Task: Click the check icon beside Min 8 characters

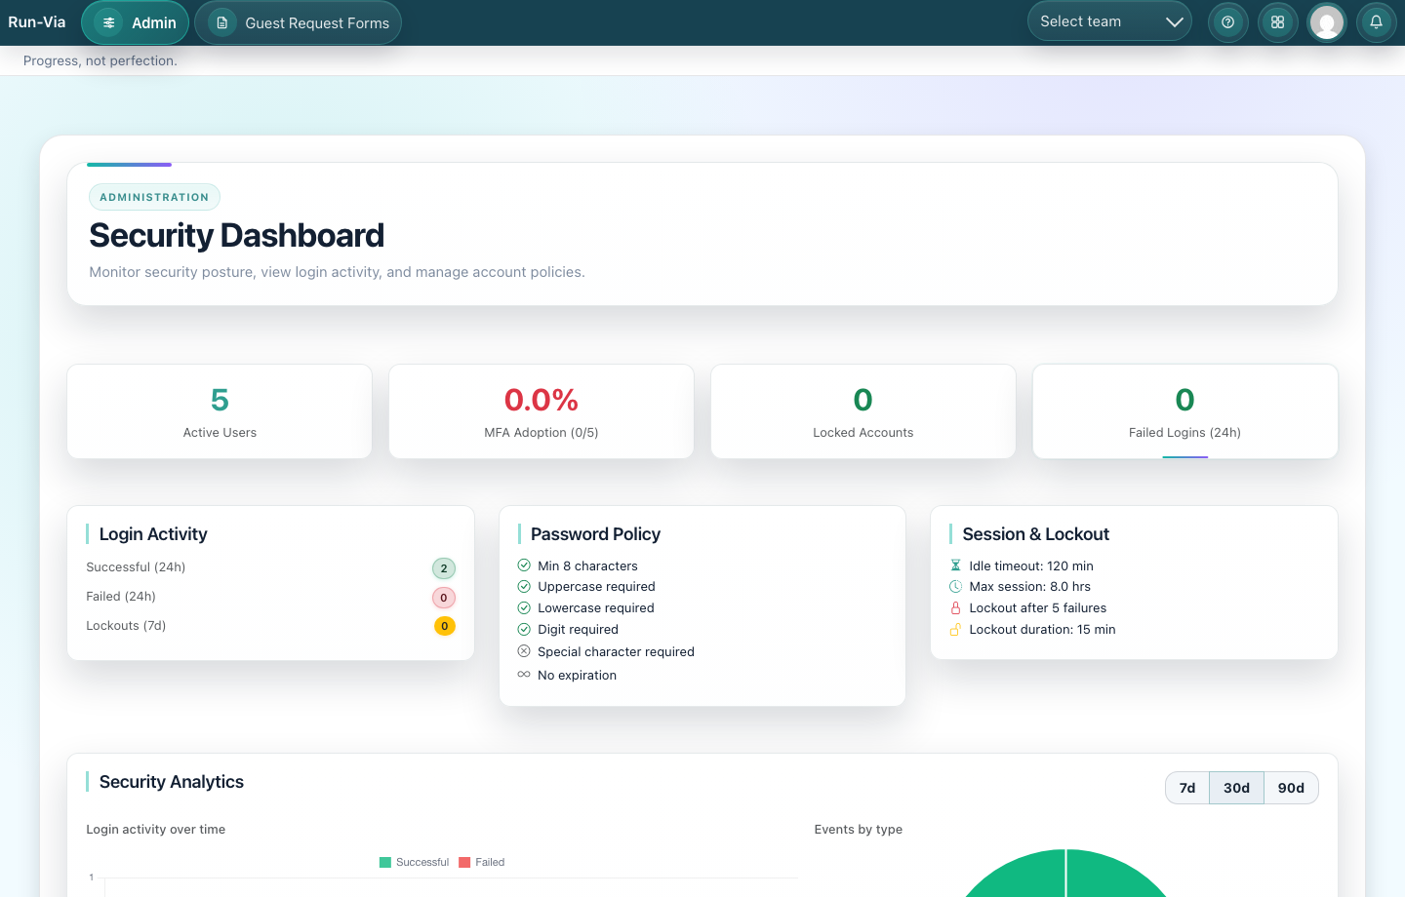Action: (x=524, y=565)
